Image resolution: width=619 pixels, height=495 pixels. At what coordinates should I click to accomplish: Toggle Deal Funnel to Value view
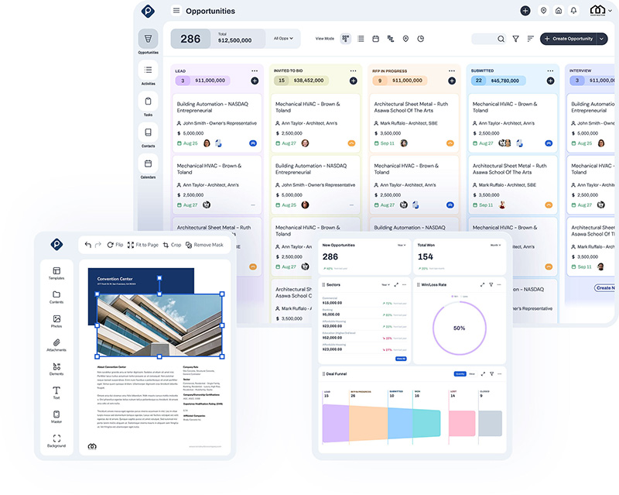(x=472, y=373)
